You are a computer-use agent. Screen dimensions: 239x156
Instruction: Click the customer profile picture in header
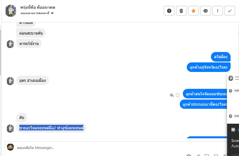[10, 11]
